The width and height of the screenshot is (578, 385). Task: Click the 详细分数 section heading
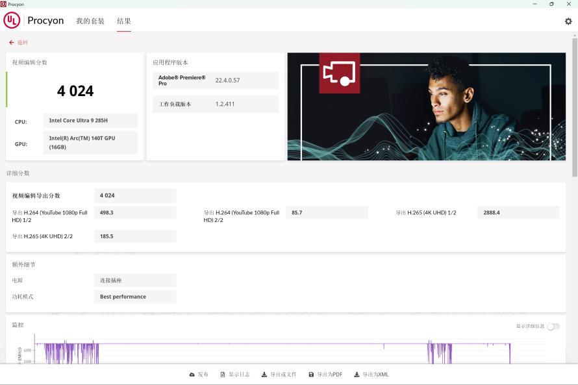[x=18, y=173]
